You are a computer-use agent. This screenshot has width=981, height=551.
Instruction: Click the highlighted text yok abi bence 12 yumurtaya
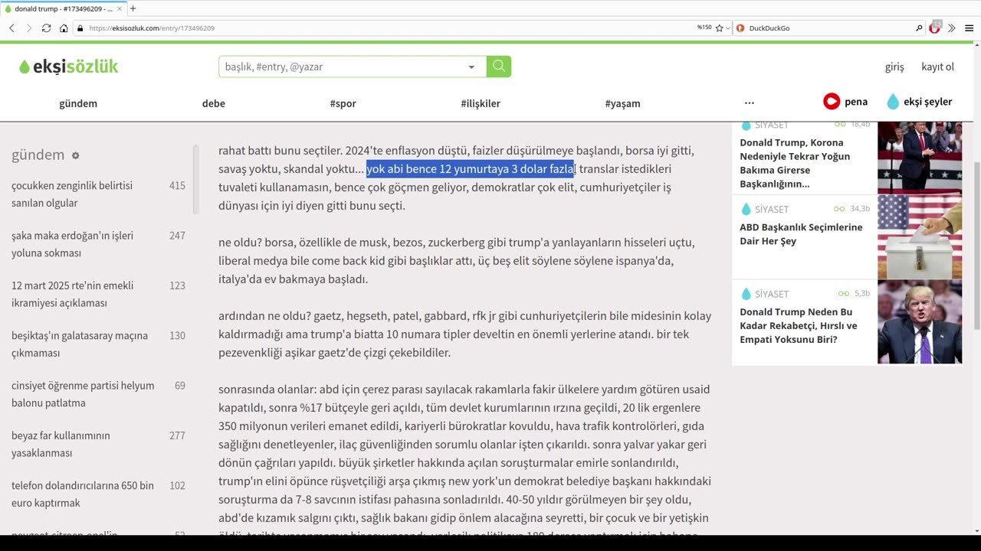pyautogui.click(x=471, y=169)
